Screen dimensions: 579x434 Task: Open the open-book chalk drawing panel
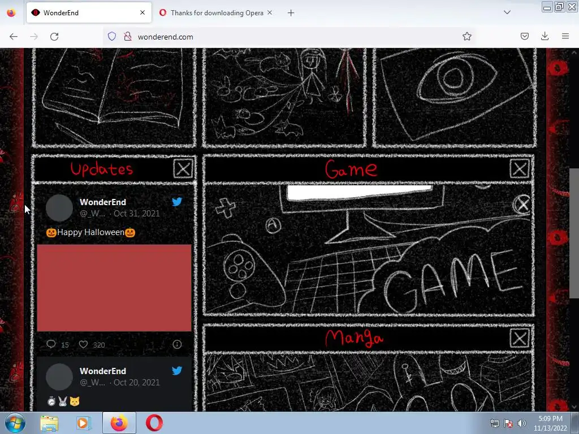(114, 97)
